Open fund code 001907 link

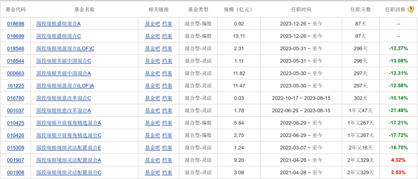15,160
